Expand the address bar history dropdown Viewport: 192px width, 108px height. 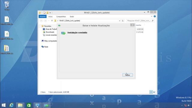click(120, 21)
